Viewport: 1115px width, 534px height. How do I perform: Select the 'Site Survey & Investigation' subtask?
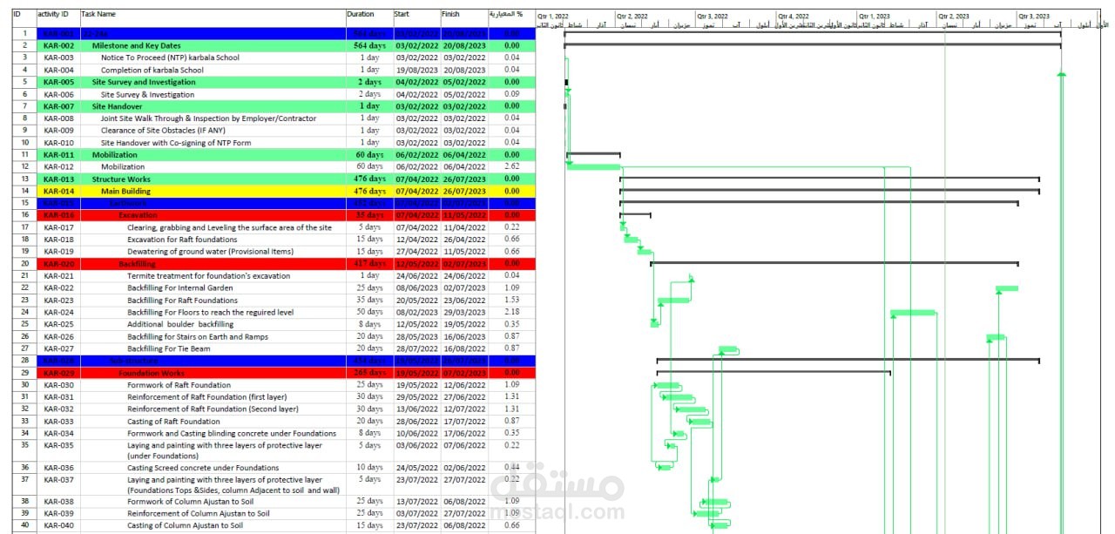[x=148, y=94]
